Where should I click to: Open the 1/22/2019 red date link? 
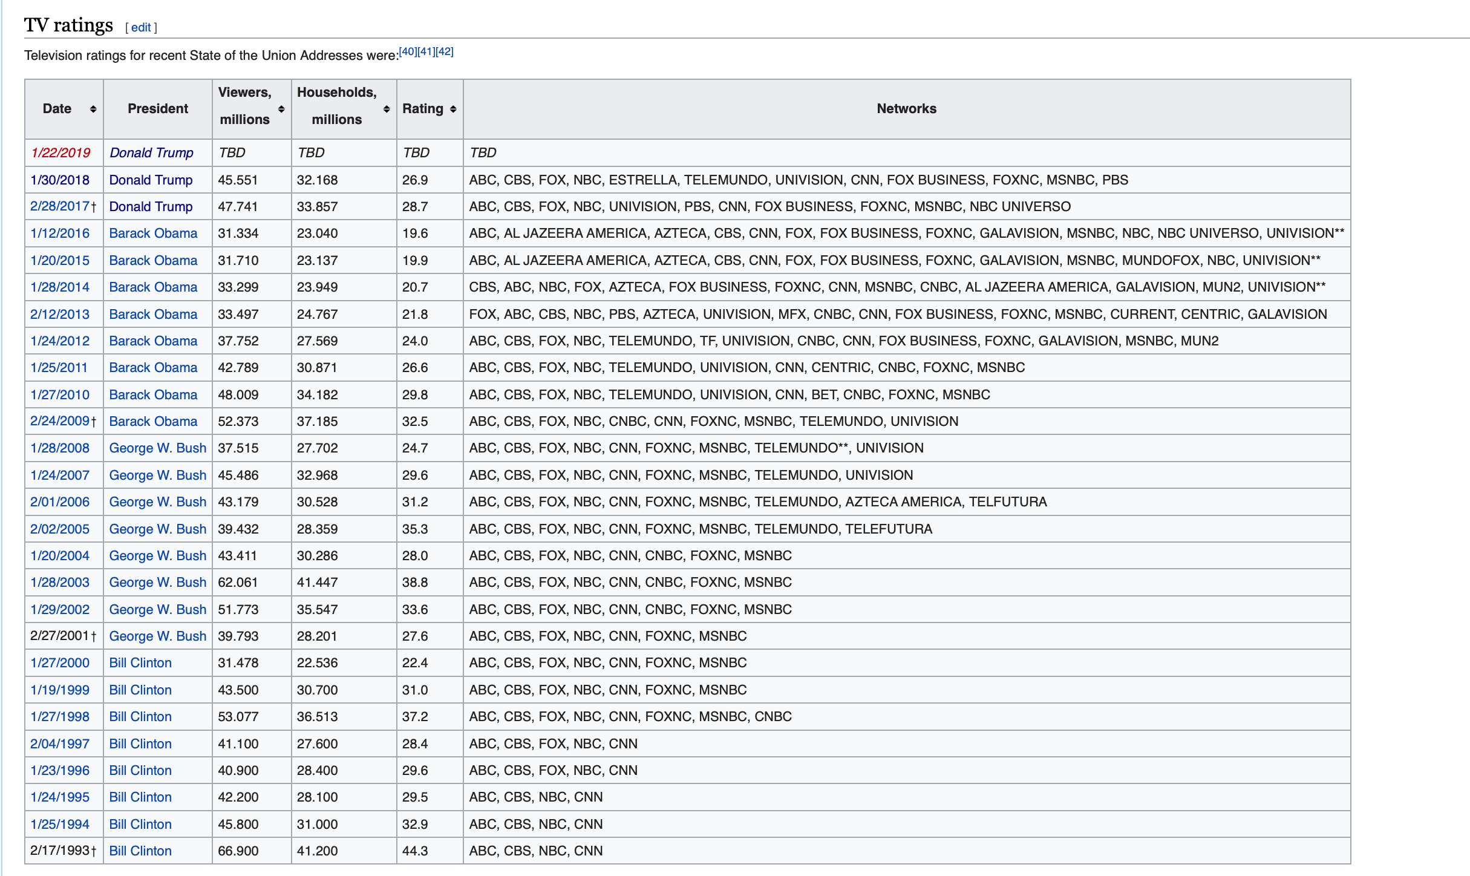pyautogui.click(x=60, y=152)
